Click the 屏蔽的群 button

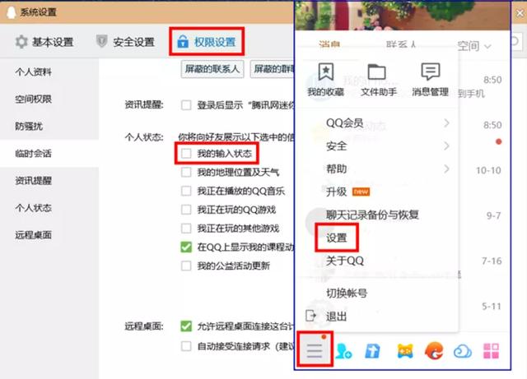273,69
